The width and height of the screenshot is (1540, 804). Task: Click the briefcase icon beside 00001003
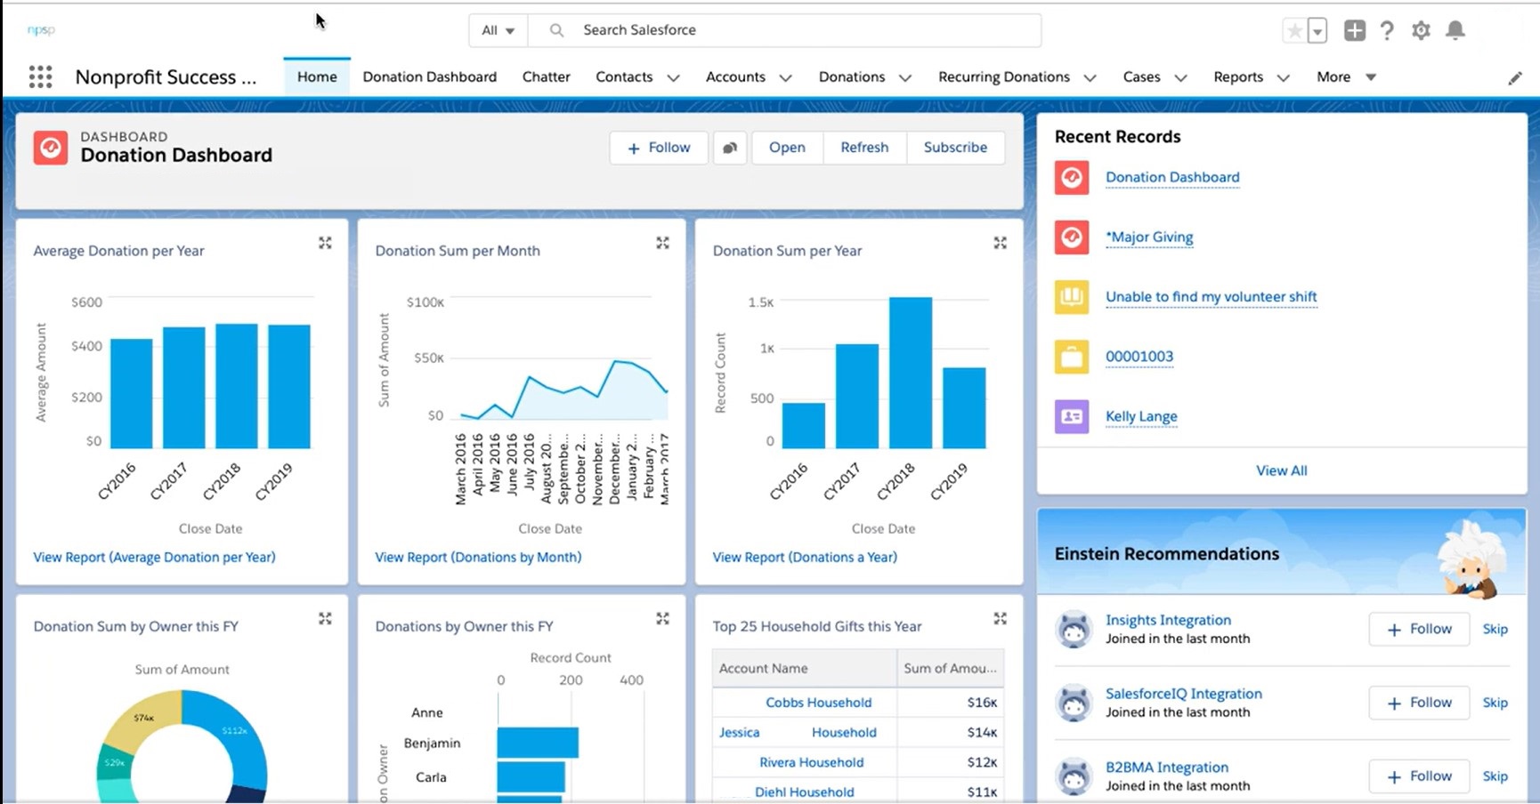tap(1071, 356)
